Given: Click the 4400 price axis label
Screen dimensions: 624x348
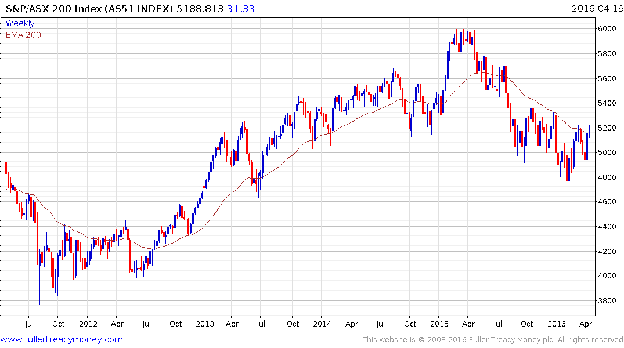Looking at the screenshot, I should (607, 227).
